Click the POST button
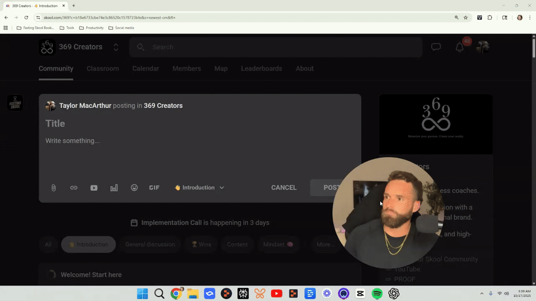The height and width of the screenshot is (301, 536). (x=331, y=188)
